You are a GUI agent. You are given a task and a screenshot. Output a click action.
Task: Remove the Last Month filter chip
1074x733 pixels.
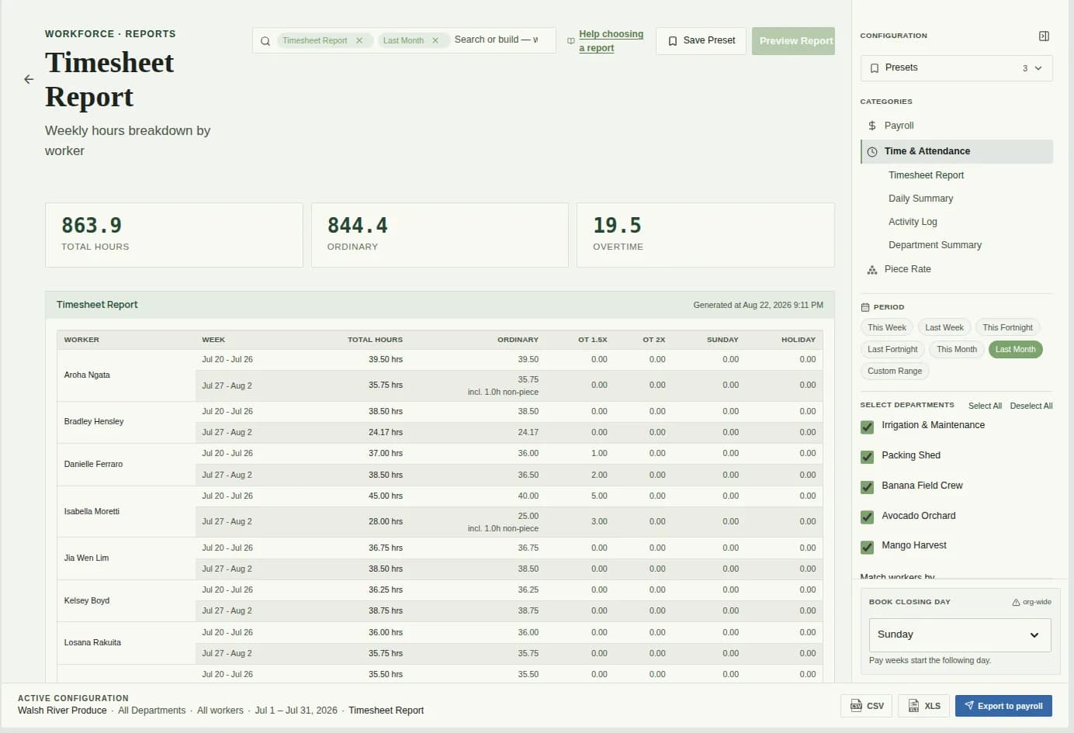click(435, 40)
